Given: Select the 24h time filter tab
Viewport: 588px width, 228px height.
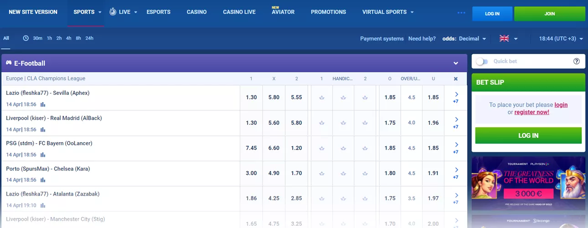Looking at the screenshot, I should pos(89,38).
